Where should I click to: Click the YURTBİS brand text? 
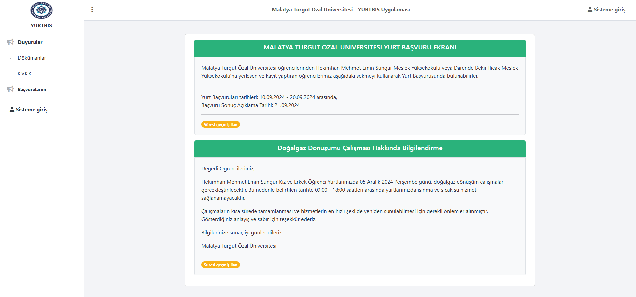tap(41, 26)
